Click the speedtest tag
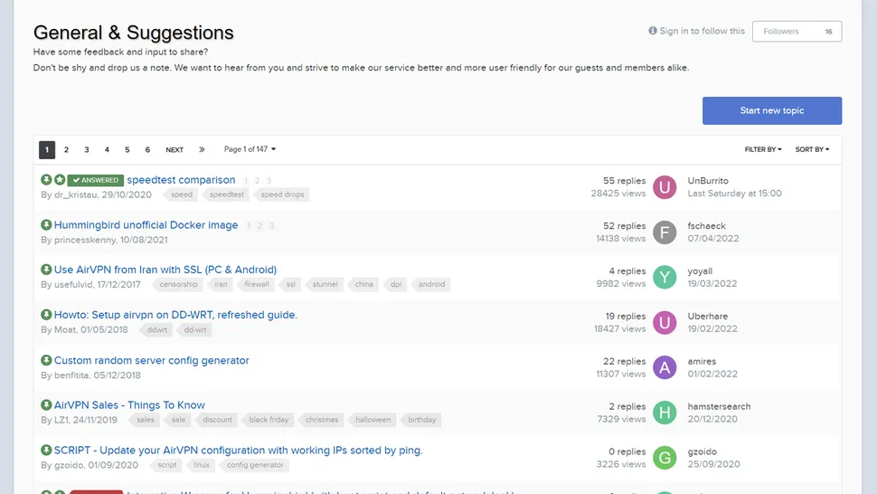 tap(225, 195)
